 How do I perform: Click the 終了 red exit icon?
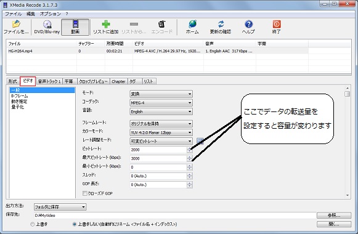click(277, 24)
